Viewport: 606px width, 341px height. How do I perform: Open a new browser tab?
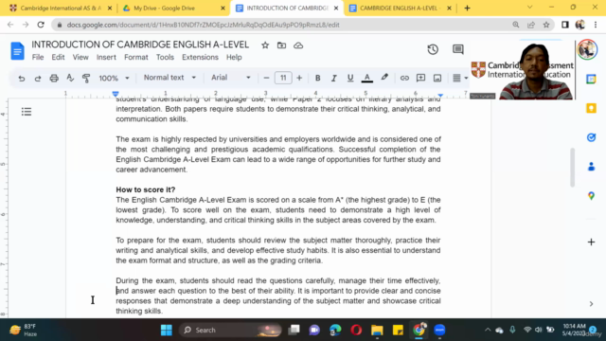point(467,9)
